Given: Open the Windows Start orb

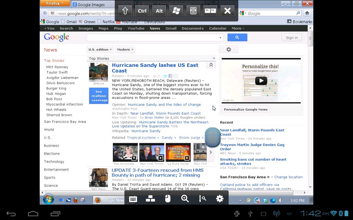Looking at the screenshot, I should tap(48, 199).
